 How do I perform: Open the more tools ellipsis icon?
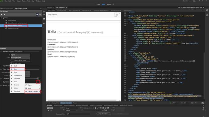[x=44, y=24]
